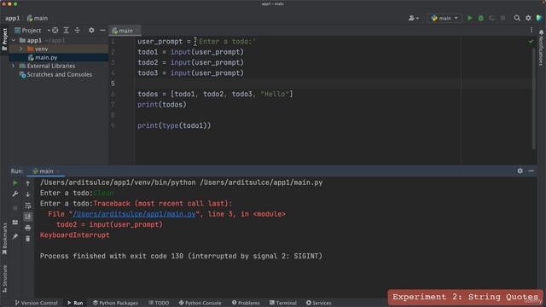
Task: Click app1 breadcrumb in navigation bar
Action: point(13,18)
